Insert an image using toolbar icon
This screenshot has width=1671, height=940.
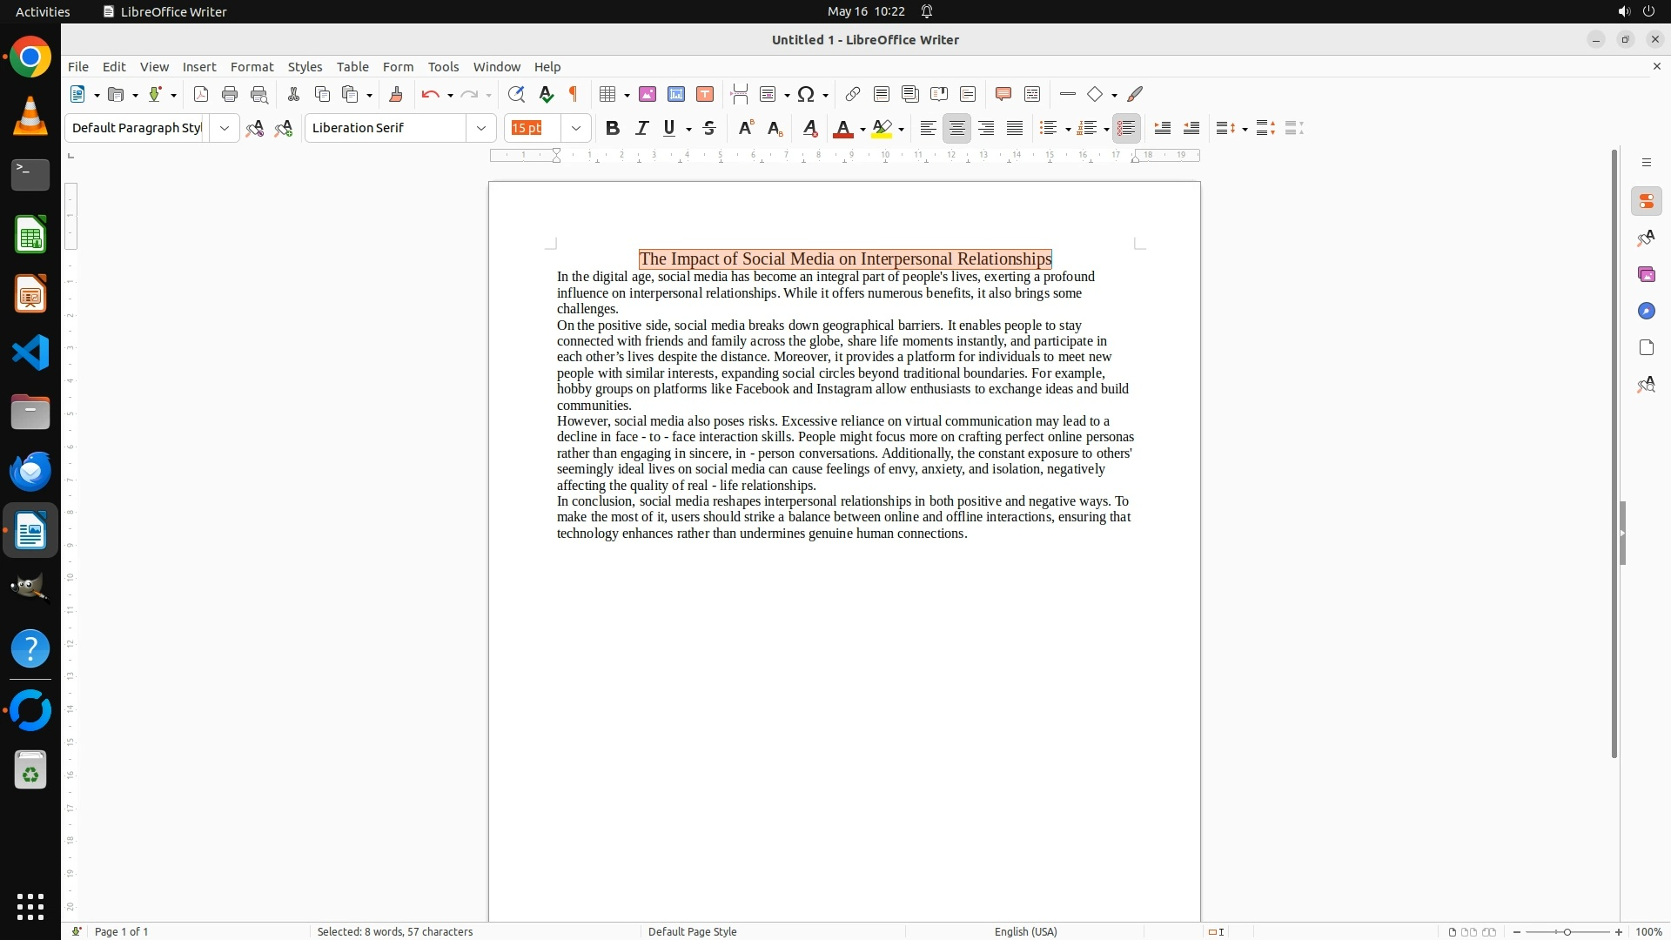tap(648, 94)
